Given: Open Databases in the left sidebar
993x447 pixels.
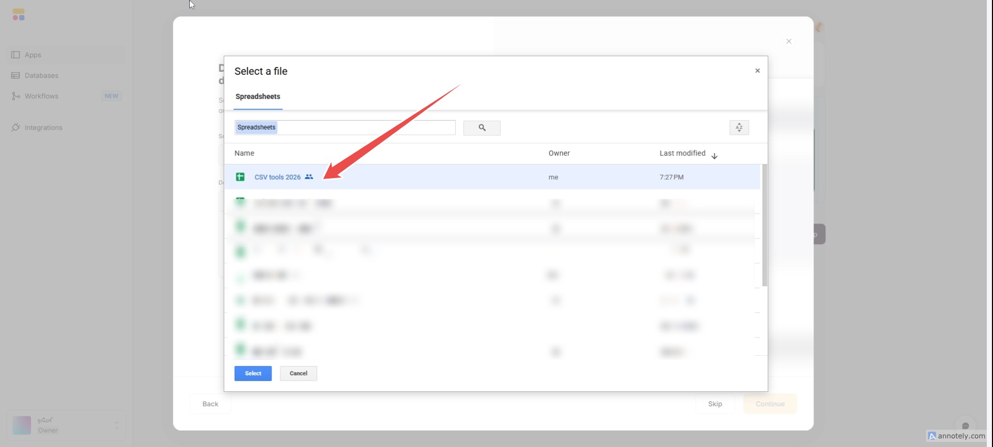Looking at the screenshot, I should pyautogui.click(x=41, y=76).
